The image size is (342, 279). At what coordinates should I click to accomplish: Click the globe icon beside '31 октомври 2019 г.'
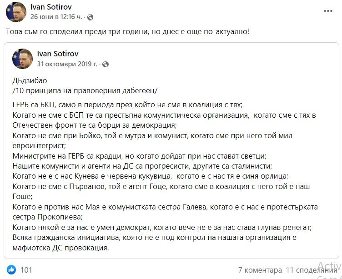106,65
